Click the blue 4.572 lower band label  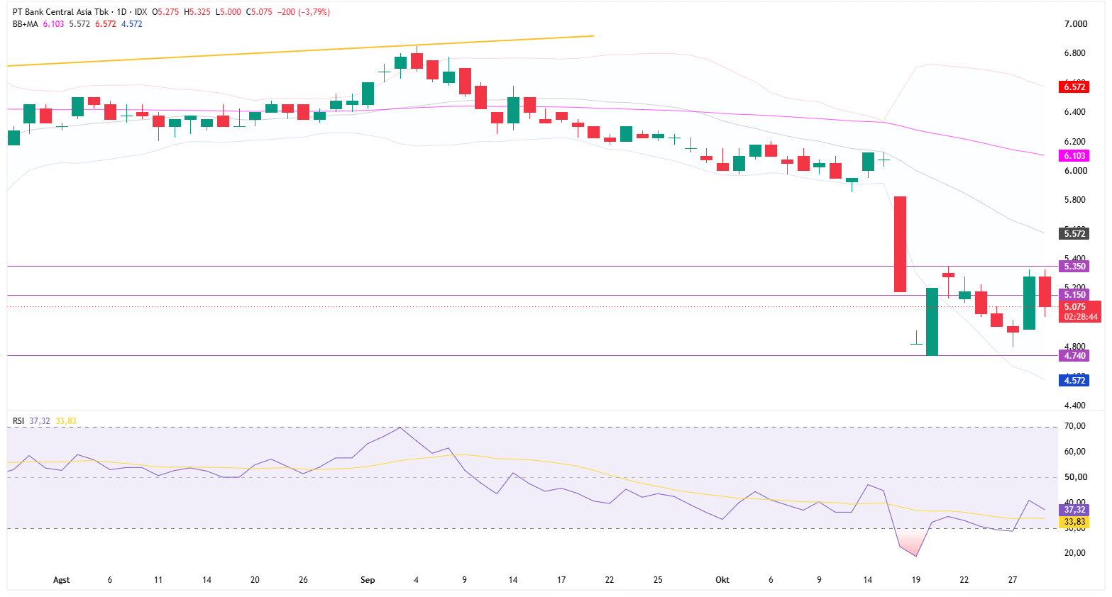1074,381
